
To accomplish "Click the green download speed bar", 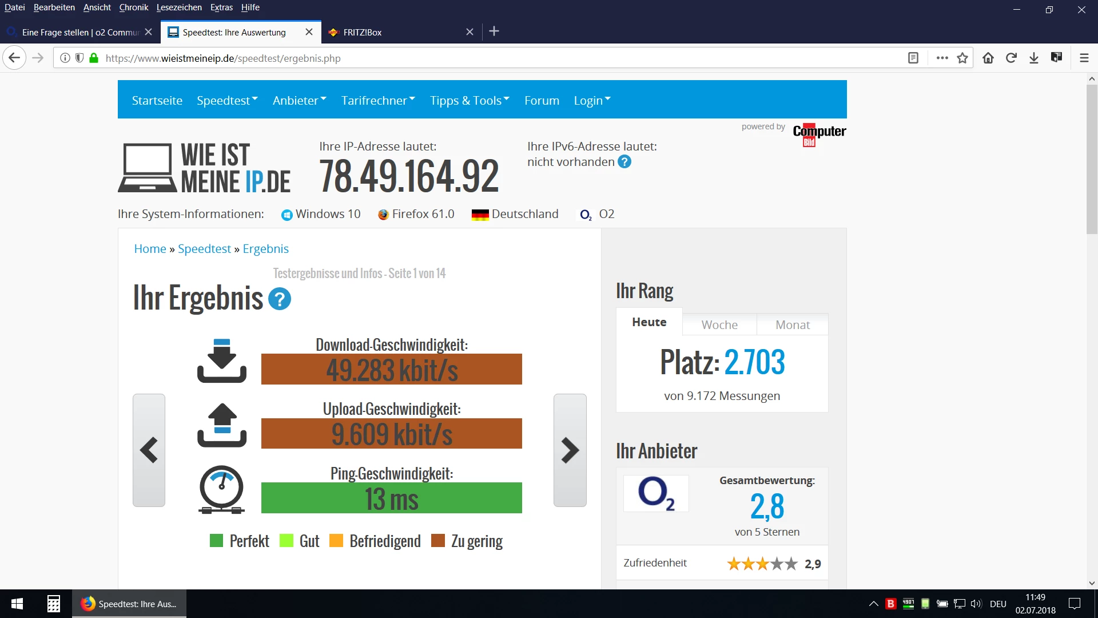I will [x=391, y=370].
